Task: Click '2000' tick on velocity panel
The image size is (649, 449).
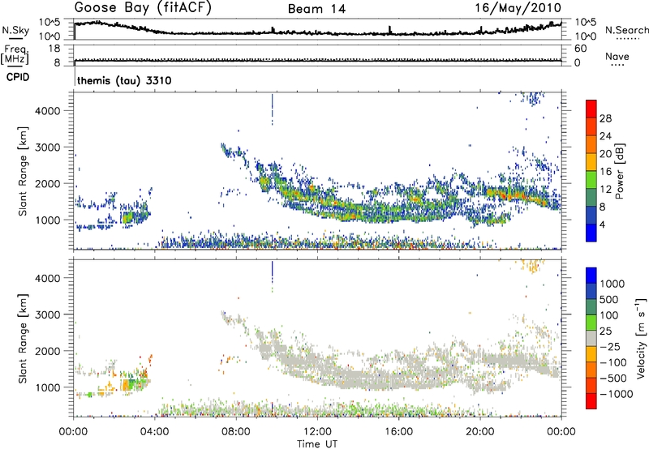Action: tap(48, 351)
